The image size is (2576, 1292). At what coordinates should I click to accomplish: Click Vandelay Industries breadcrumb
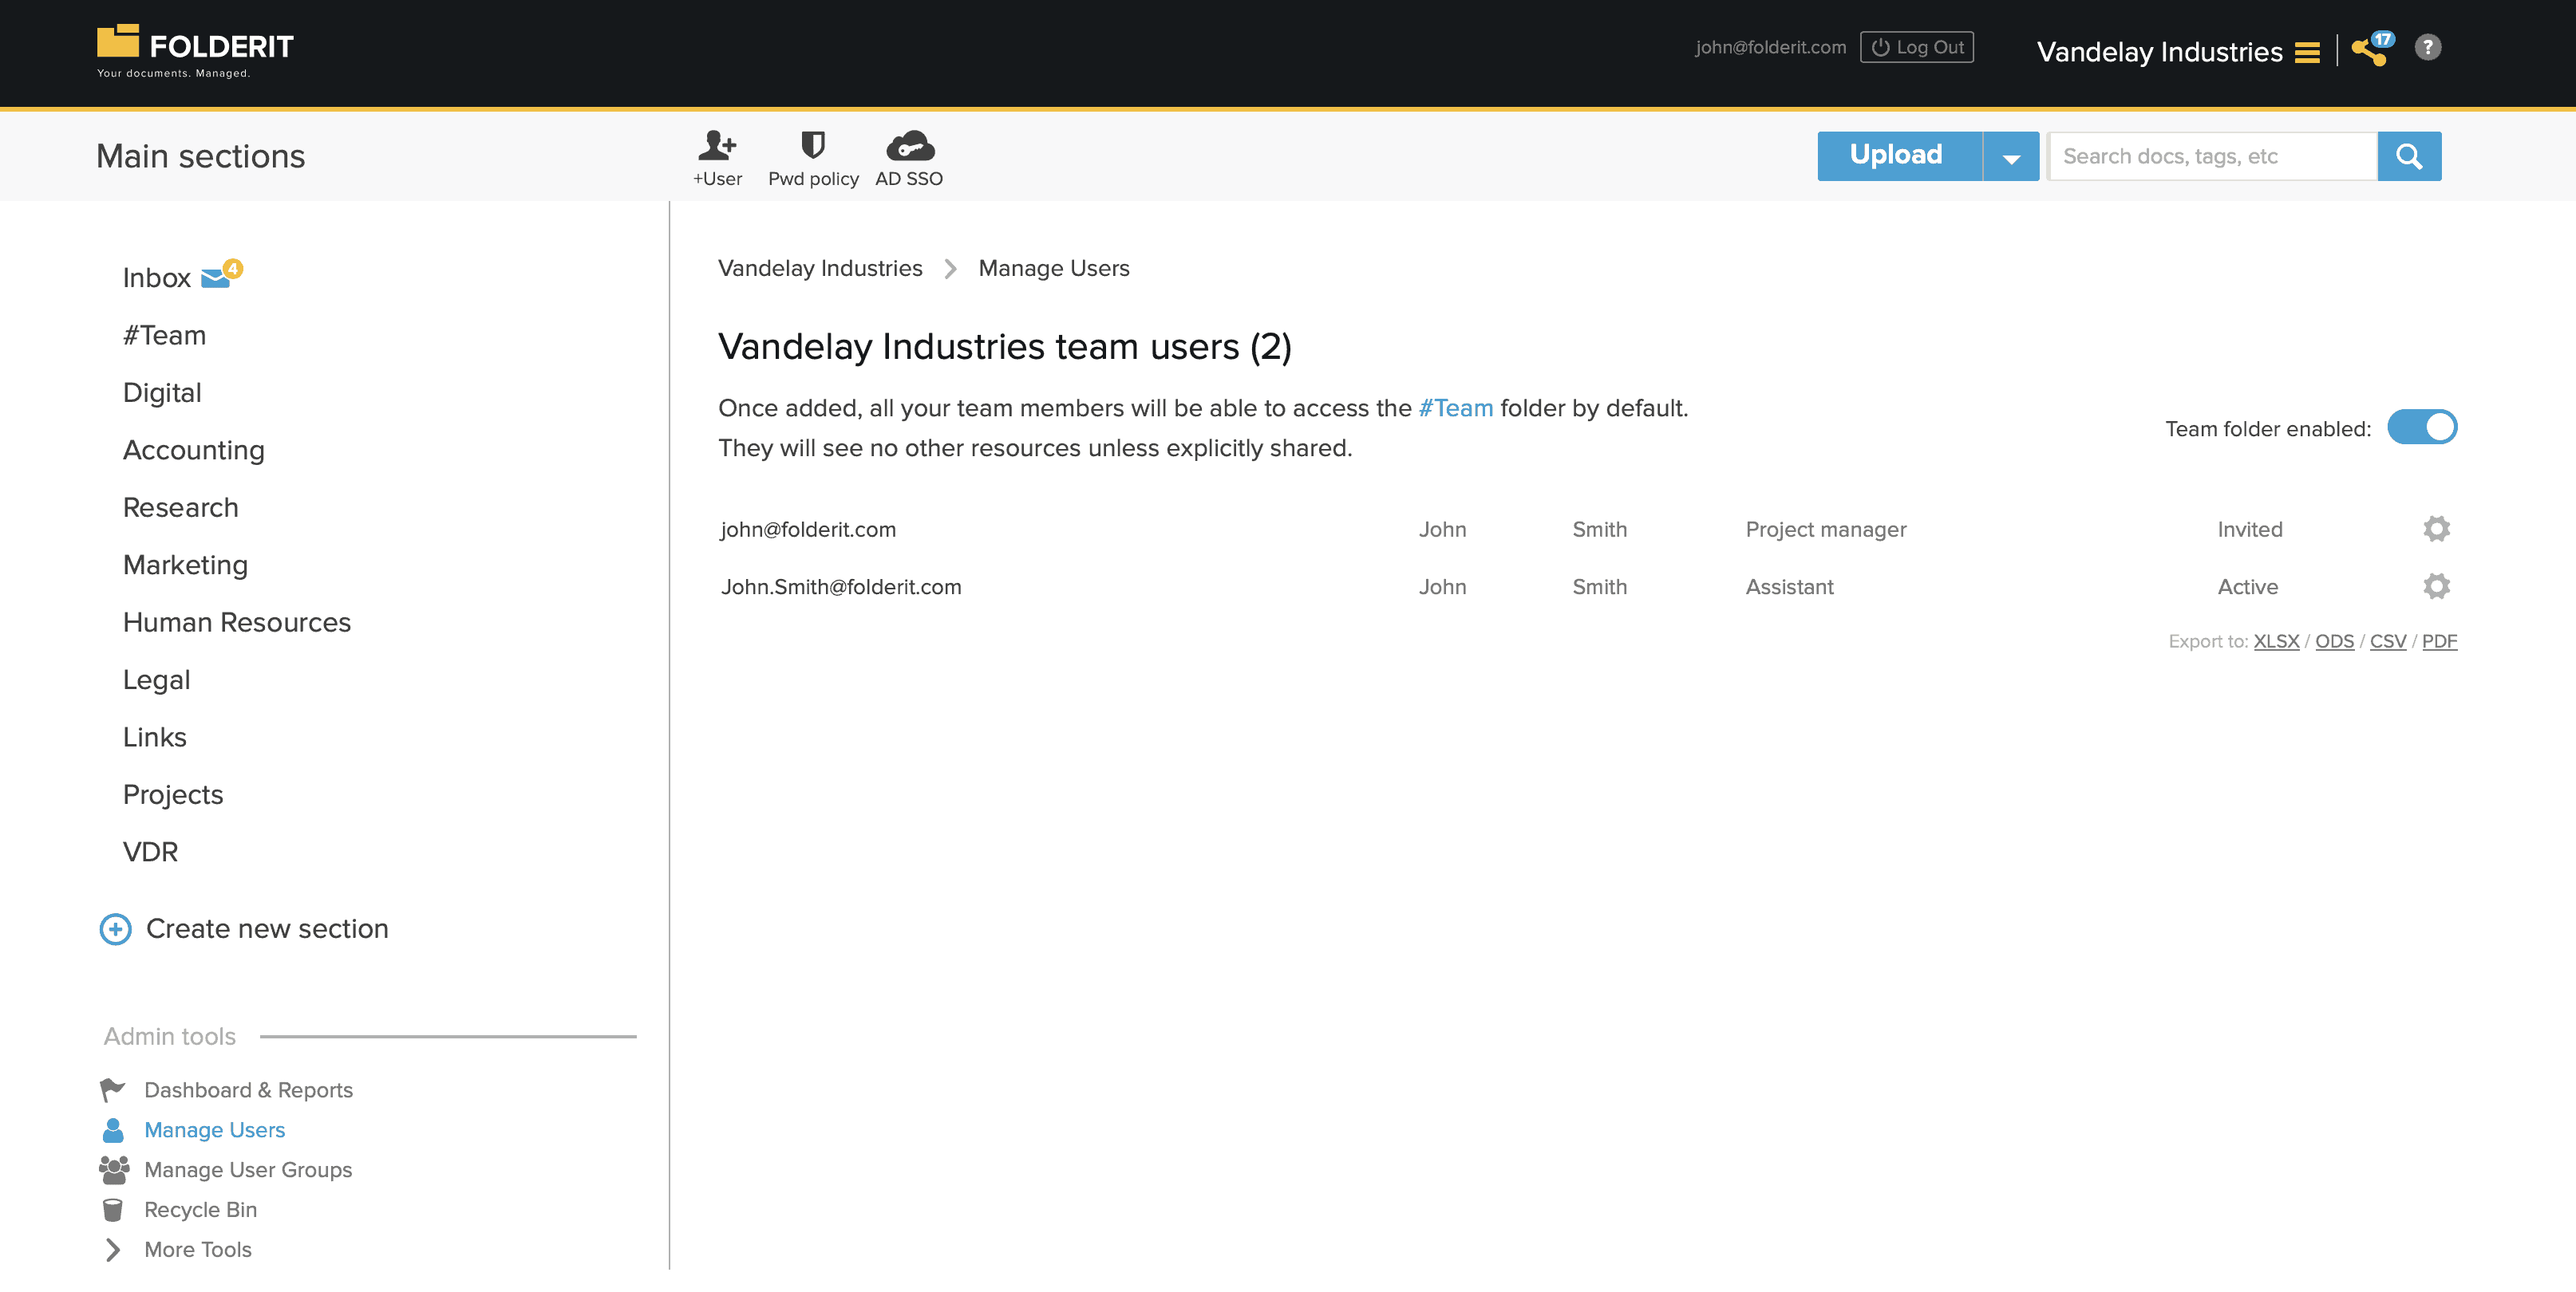pos(820,268)
